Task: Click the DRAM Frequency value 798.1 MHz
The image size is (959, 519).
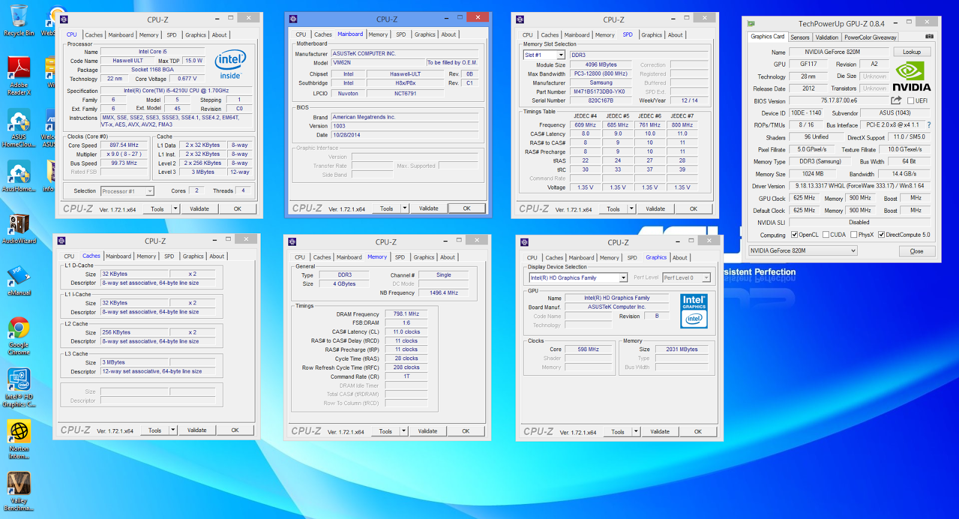Action: (x=406, y=314)
